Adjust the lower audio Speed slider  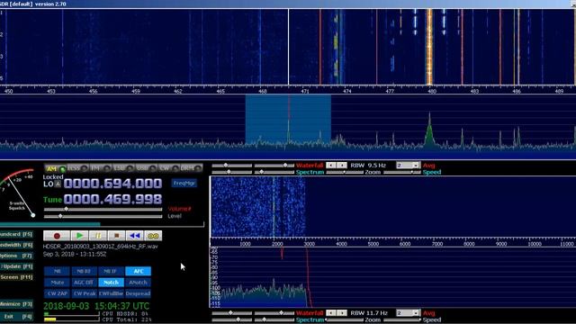tap(402, 319)
